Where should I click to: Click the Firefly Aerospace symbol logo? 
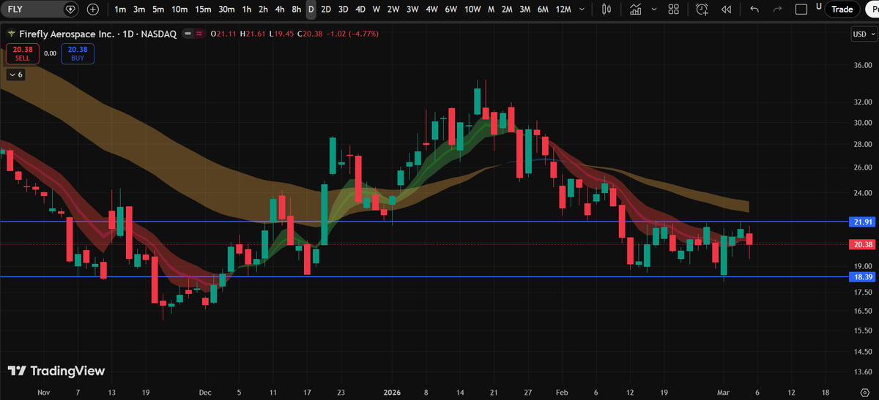11,34
